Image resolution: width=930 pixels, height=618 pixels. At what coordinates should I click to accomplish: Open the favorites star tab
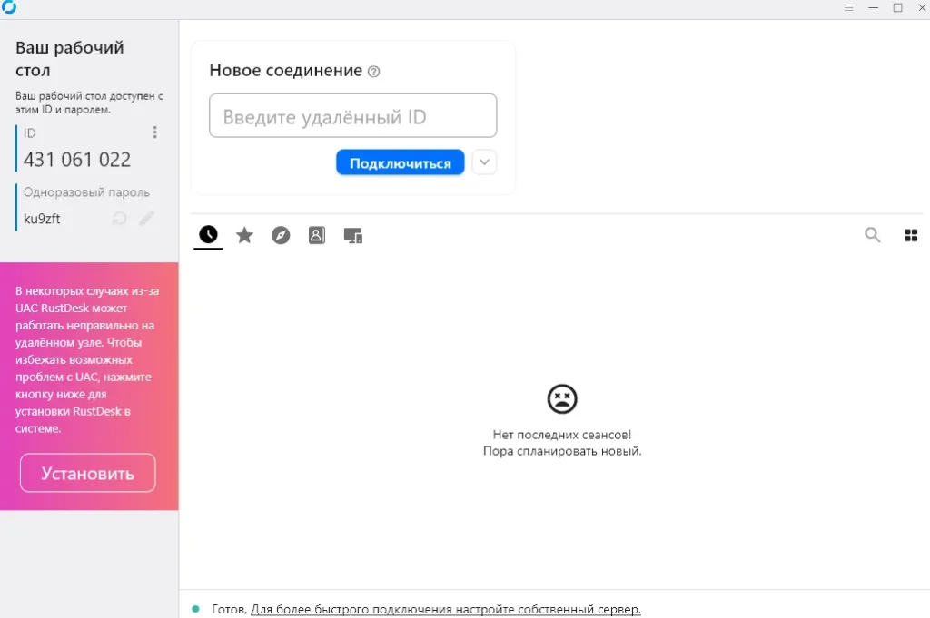tap(244, 236)
